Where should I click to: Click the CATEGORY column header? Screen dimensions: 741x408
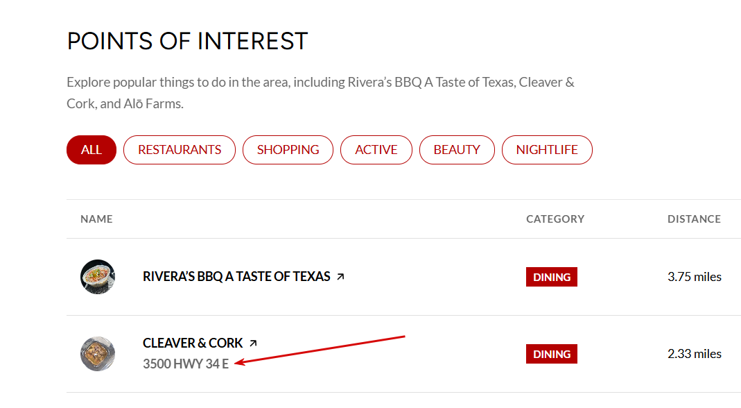click(555, 219)
